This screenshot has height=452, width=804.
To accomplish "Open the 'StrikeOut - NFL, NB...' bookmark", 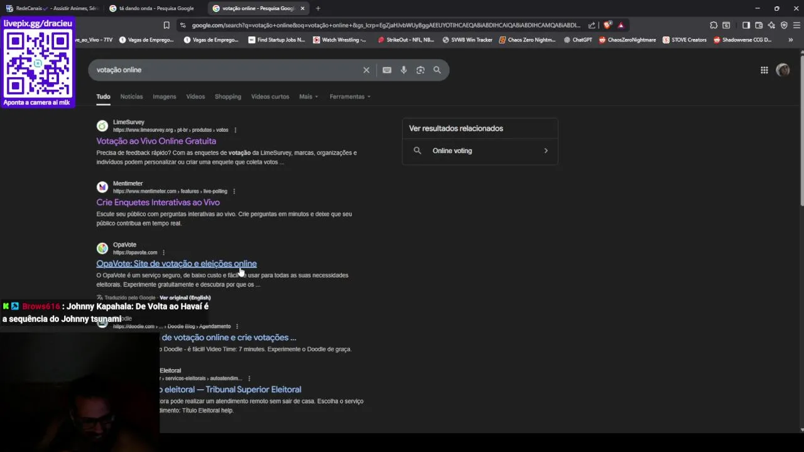I will coord(406,40).
